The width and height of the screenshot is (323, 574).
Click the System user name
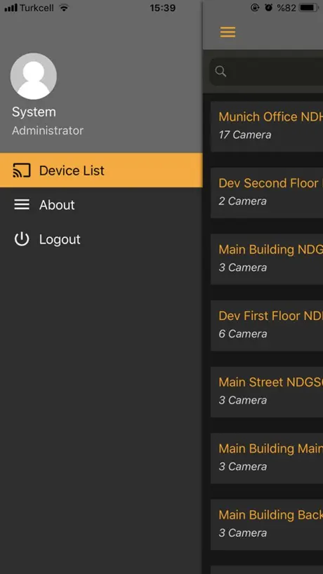click(34, 112)
